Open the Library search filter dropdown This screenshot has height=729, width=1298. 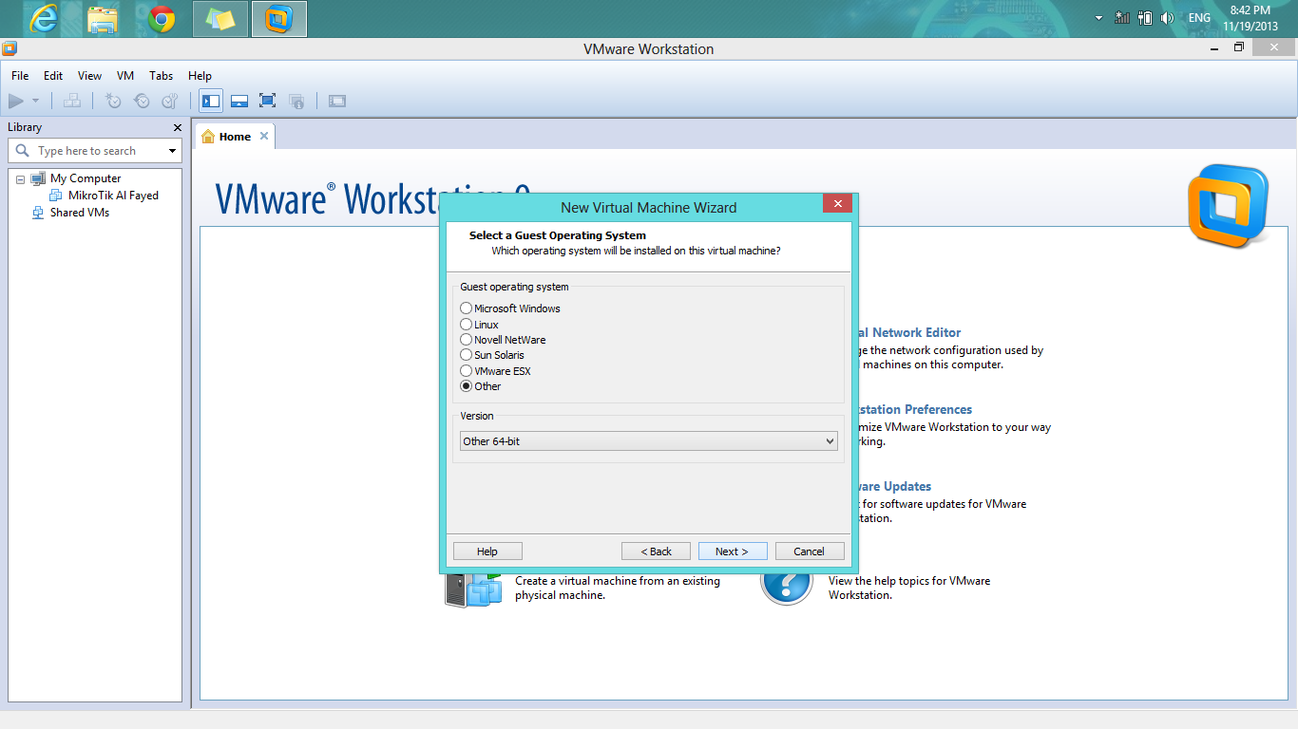(172, 151)
